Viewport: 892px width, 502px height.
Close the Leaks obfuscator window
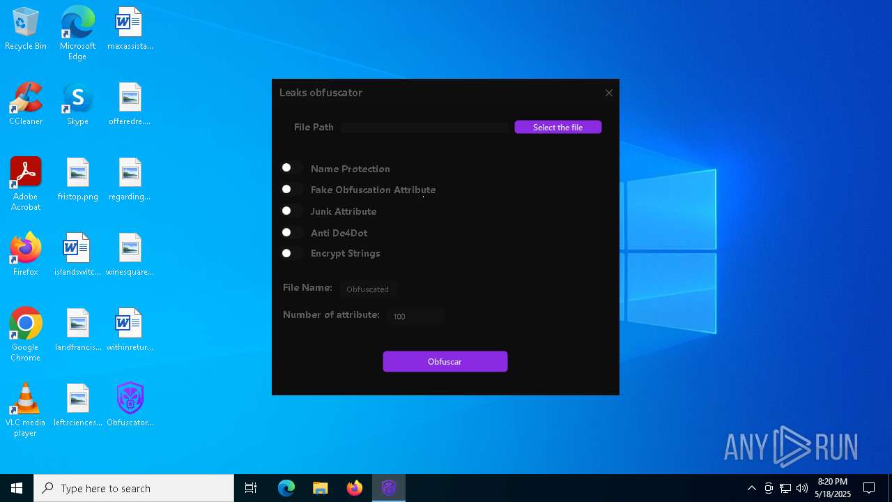pos(608,93)
